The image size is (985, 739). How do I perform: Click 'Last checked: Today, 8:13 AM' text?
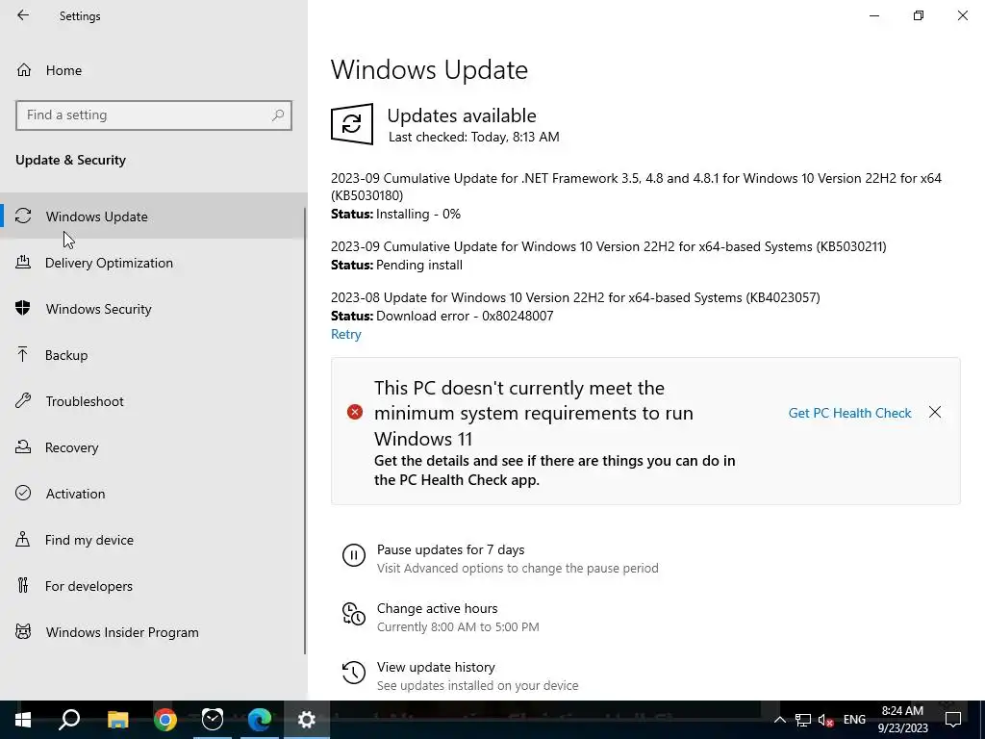click(473, 137)
